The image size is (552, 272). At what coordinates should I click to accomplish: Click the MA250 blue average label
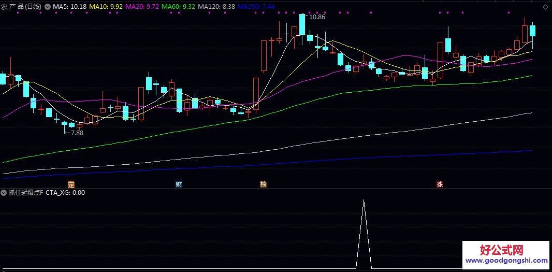pos(256,7)
